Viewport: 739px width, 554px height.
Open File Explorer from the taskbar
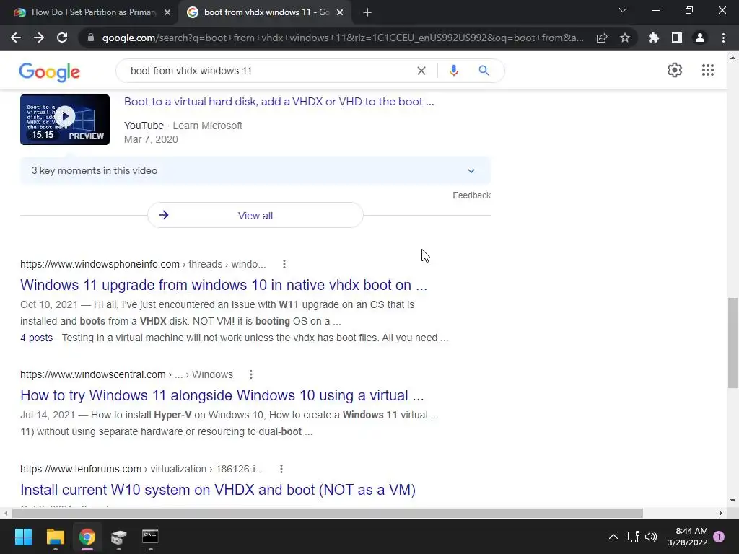(x=55, y=537)
